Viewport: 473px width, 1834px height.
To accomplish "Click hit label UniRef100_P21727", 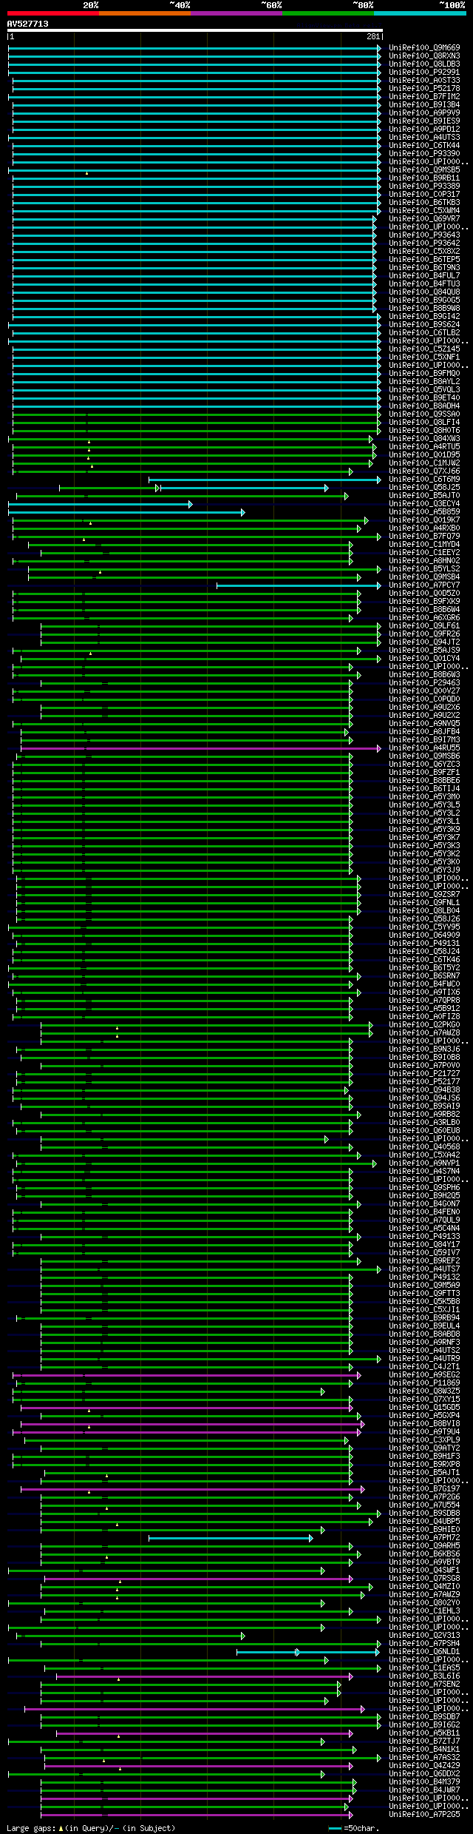I will click(x=424, y=1074).
